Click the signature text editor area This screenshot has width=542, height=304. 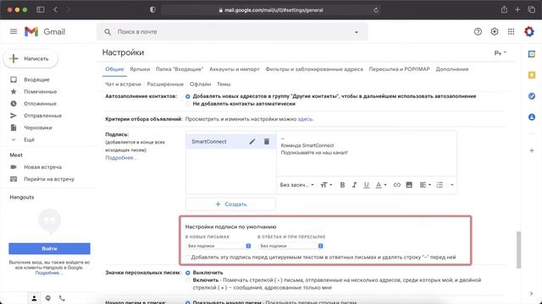coord(367,154)
